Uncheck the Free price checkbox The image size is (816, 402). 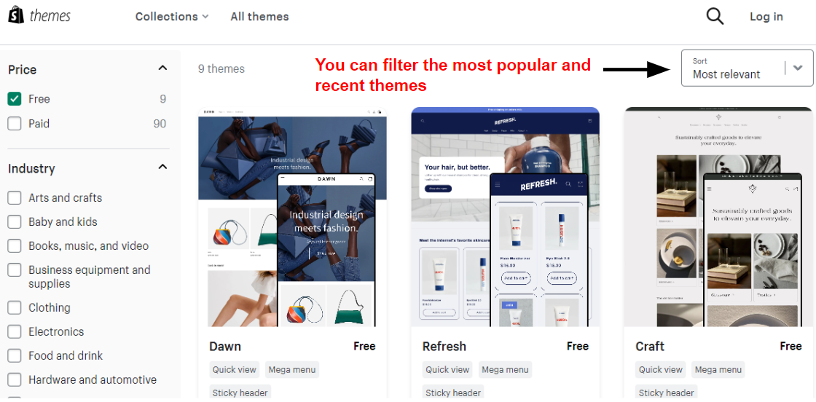pos(15,99)
